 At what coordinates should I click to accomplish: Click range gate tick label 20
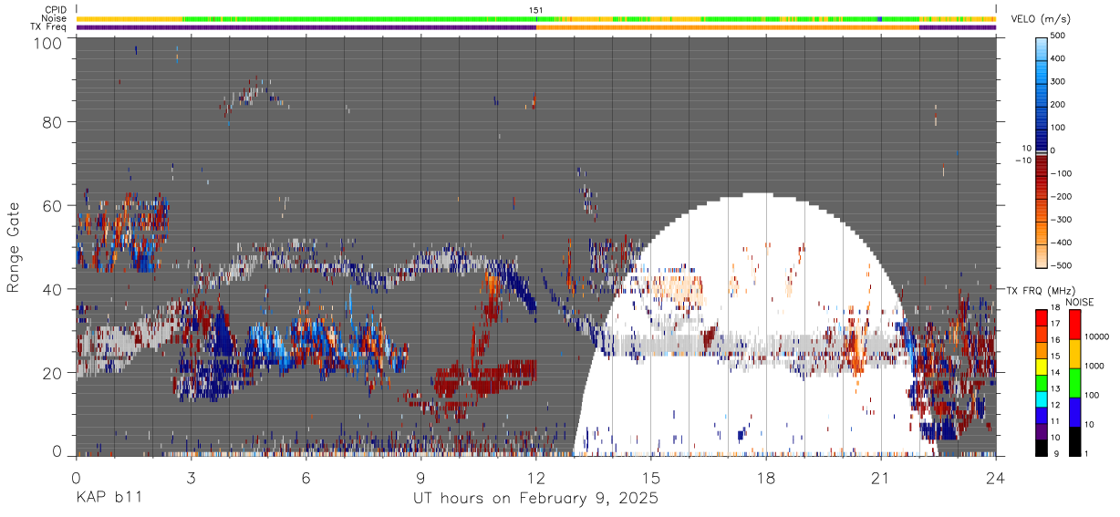51,372
